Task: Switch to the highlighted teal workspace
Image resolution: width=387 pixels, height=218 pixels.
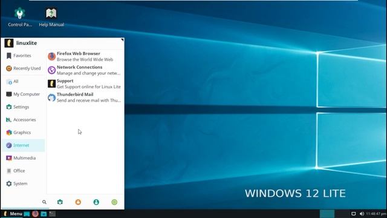Action: click(x=327, y=214)
